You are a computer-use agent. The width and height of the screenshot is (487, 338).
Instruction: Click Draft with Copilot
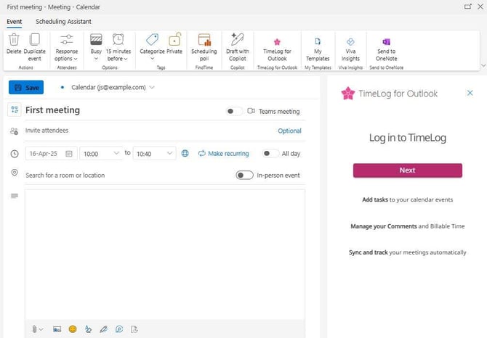click(237, 41)
